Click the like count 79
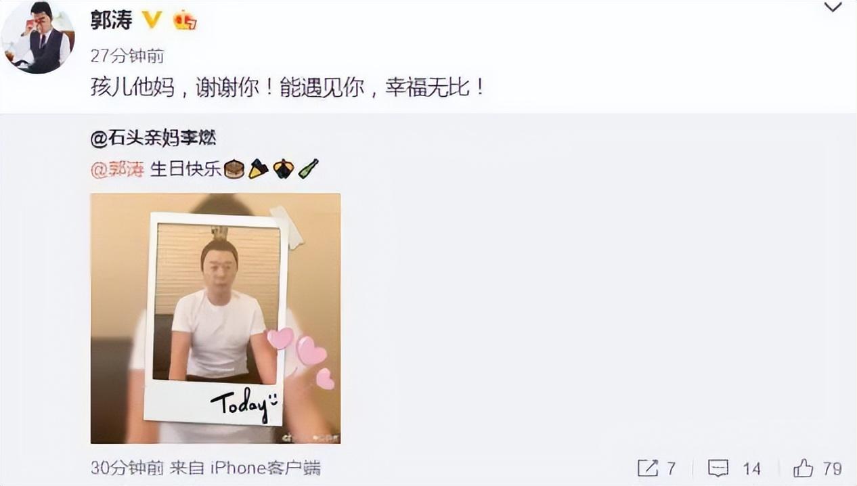The image size is (857, 486). (x=832, y=468)
